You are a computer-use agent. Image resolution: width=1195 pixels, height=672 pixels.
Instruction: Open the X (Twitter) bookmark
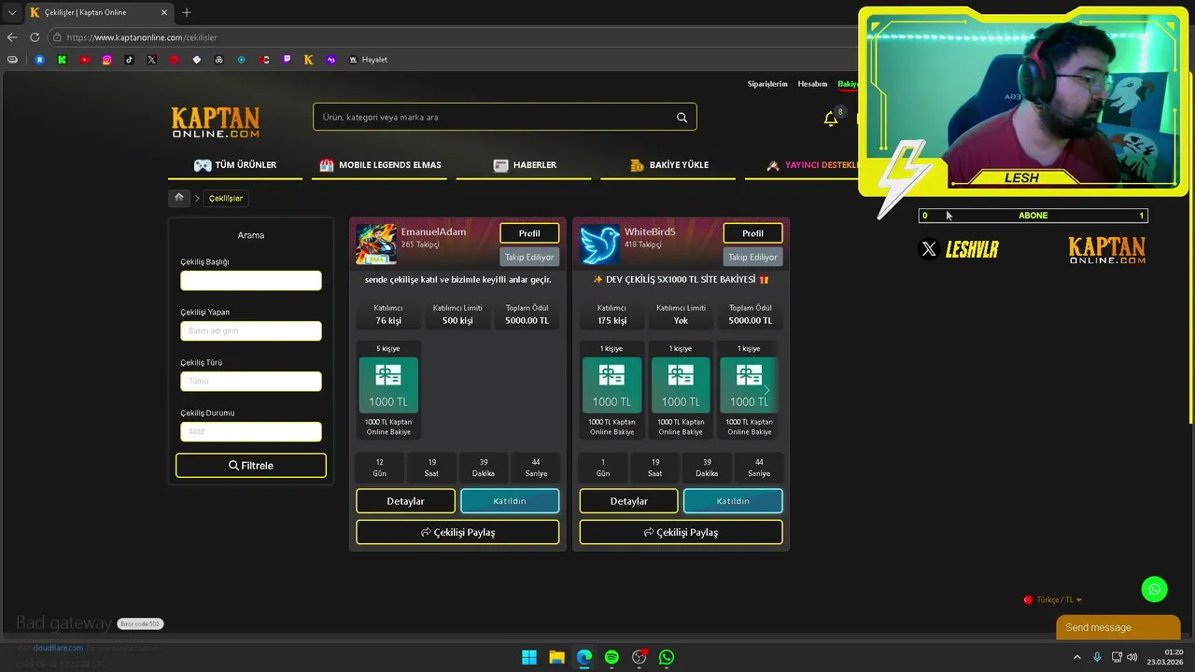pyautogui.click(x=152, y=60)
